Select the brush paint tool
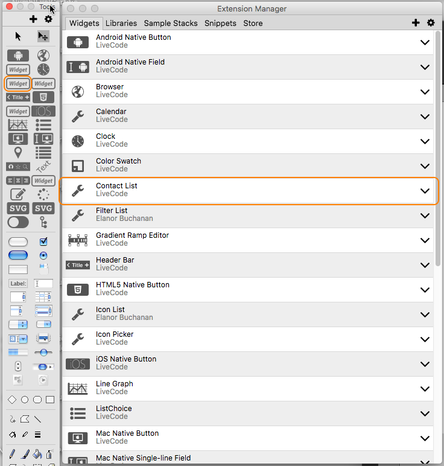The width and height of the screenshot is (444, 466). (x=25, y=454)
